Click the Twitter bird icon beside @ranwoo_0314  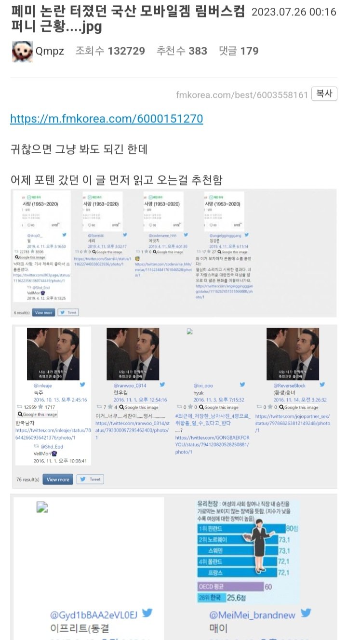(162, 385)
